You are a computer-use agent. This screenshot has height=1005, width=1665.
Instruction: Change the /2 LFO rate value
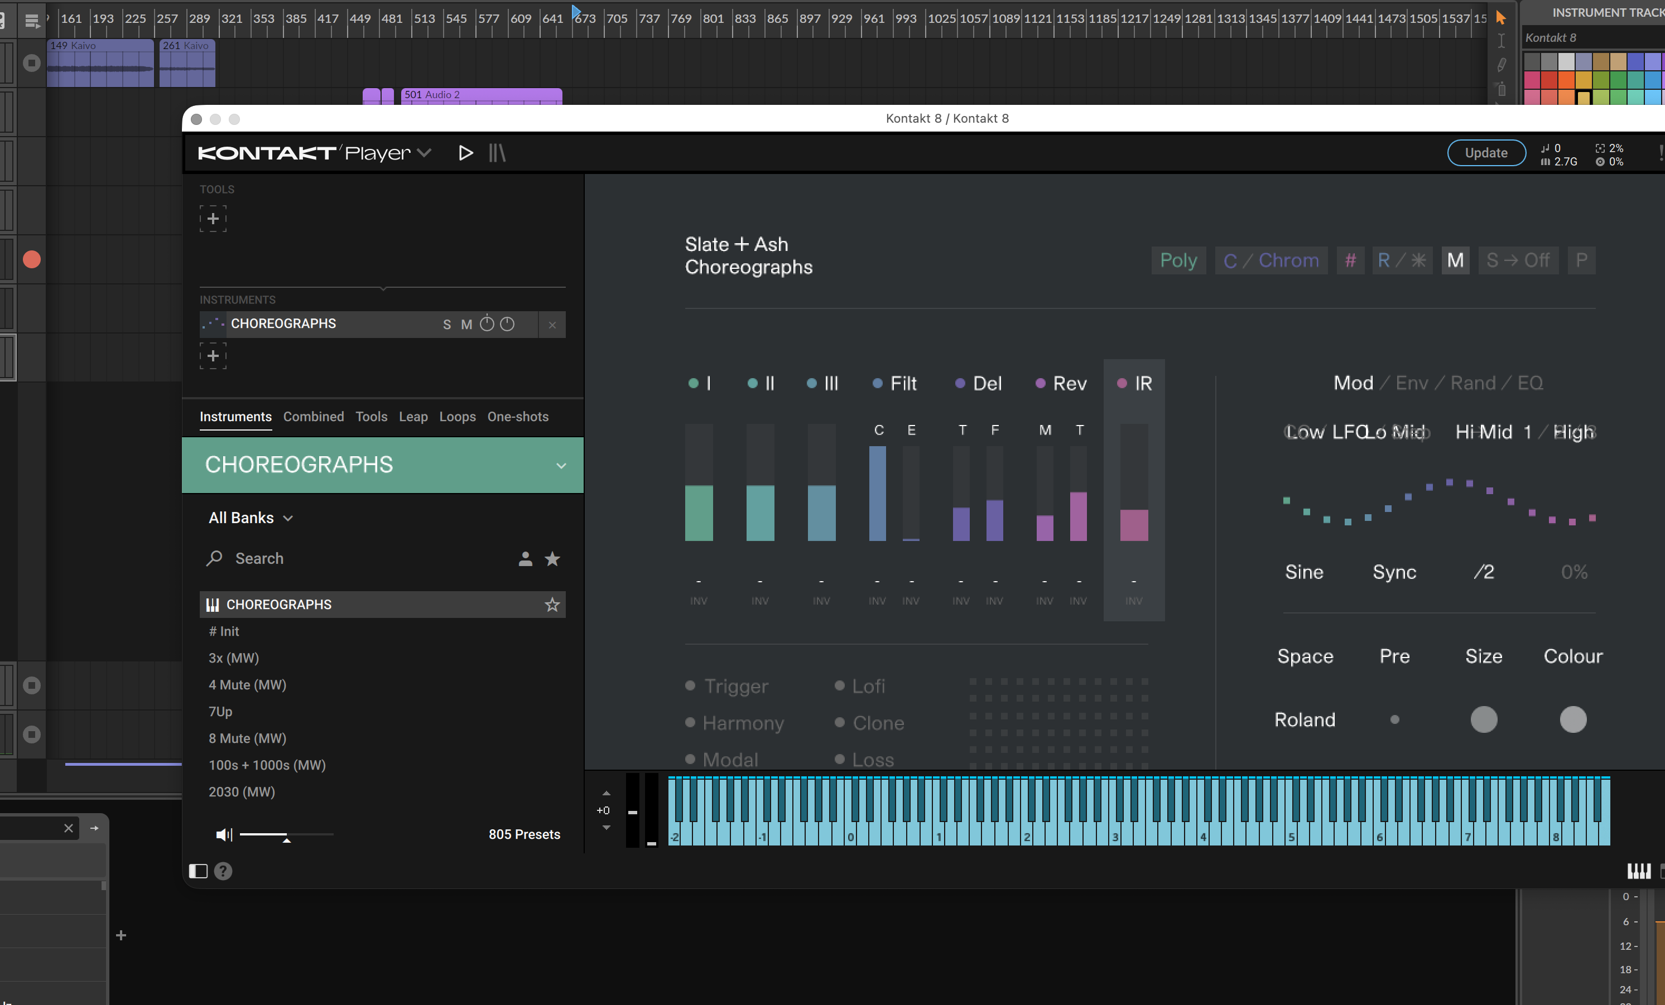pos(1483,572)
